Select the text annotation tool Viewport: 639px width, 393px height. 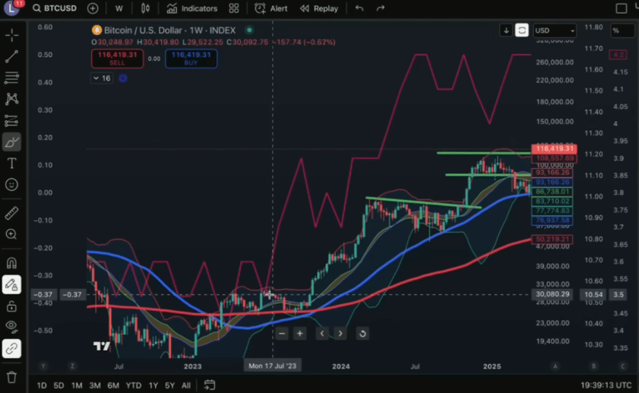pyautogui.click(x=12, y=163)
